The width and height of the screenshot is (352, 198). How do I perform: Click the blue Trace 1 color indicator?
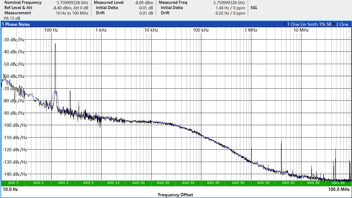click(285, 24)
